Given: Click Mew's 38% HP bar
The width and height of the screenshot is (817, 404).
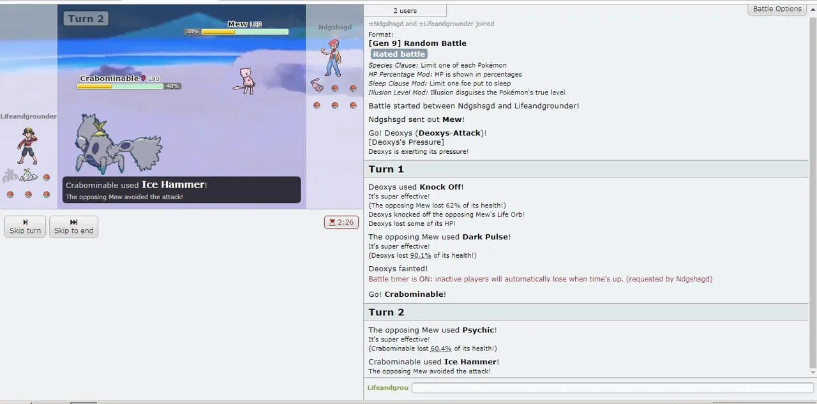Looking at the screenshot, I should click(x=244, y=31).
